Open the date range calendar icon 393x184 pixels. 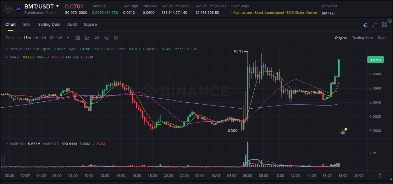pos(78,38)
